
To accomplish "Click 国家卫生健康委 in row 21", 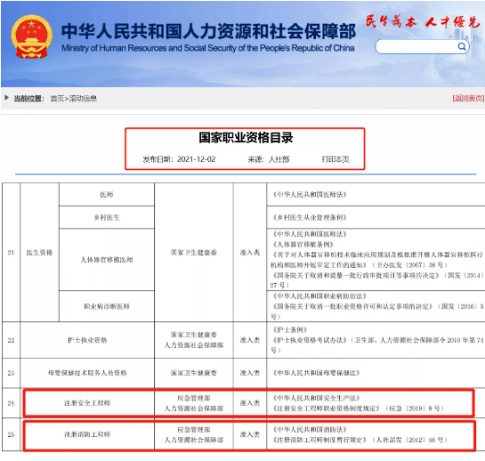I will click(194, 253).
